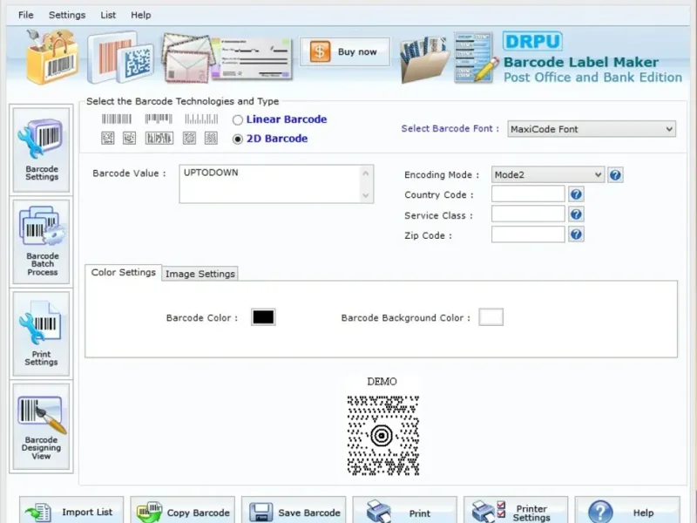Image resolution: width=697 pixels, height=523 pixels.
Task: Click the MaxiCode barcode preview image
Action: pos(382,435)
